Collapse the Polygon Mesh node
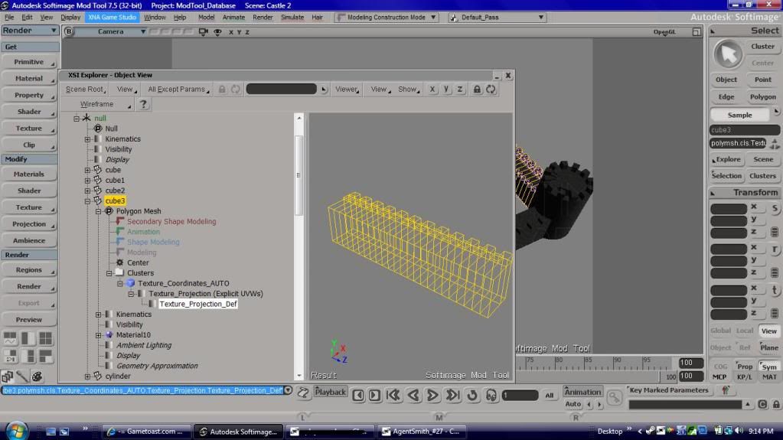The height and width of the screenshot is (440, 783). pos(99,211)
